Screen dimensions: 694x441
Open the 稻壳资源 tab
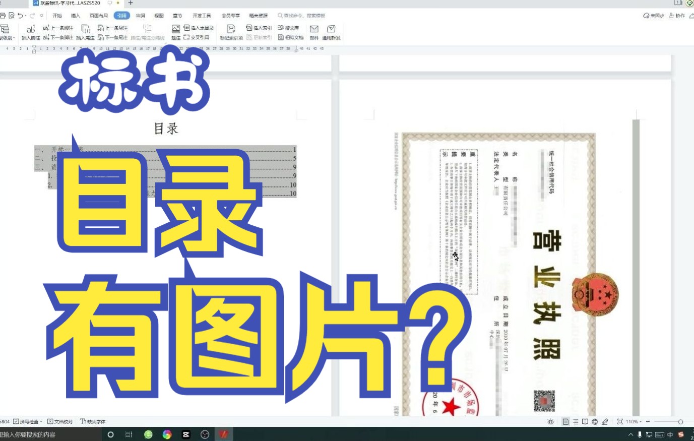point(258,16)
